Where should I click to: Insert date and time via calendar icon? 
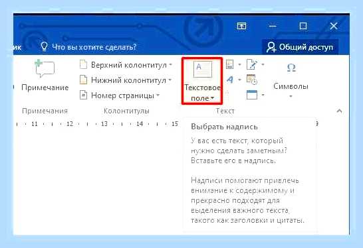coord(252,80)
